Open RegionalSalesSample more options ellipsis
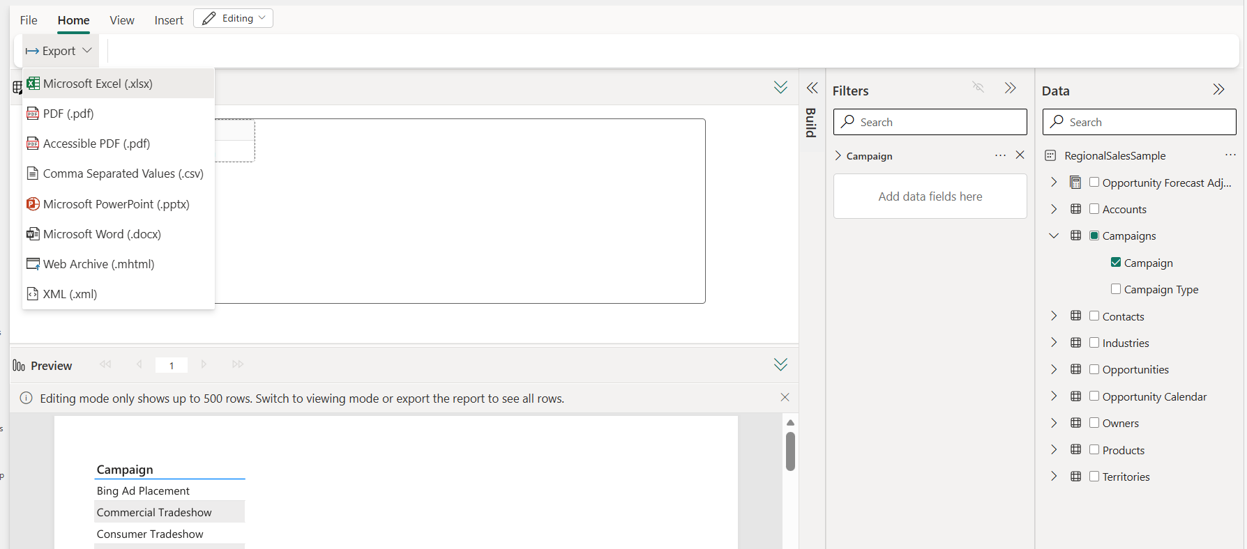Image resolution: width=1247 pixels, height=549 pixels. pos(1230,155)
